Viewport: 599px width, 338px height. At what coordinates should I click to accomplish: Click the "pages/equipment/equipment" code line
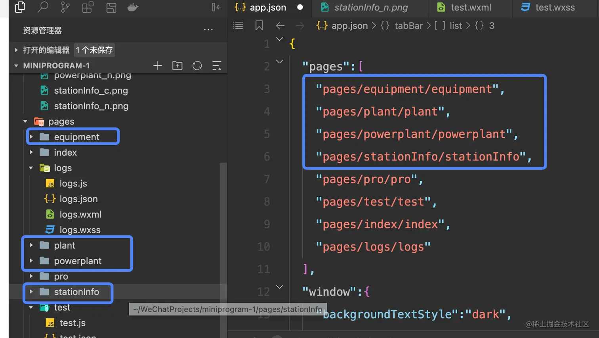pos(410,89)
